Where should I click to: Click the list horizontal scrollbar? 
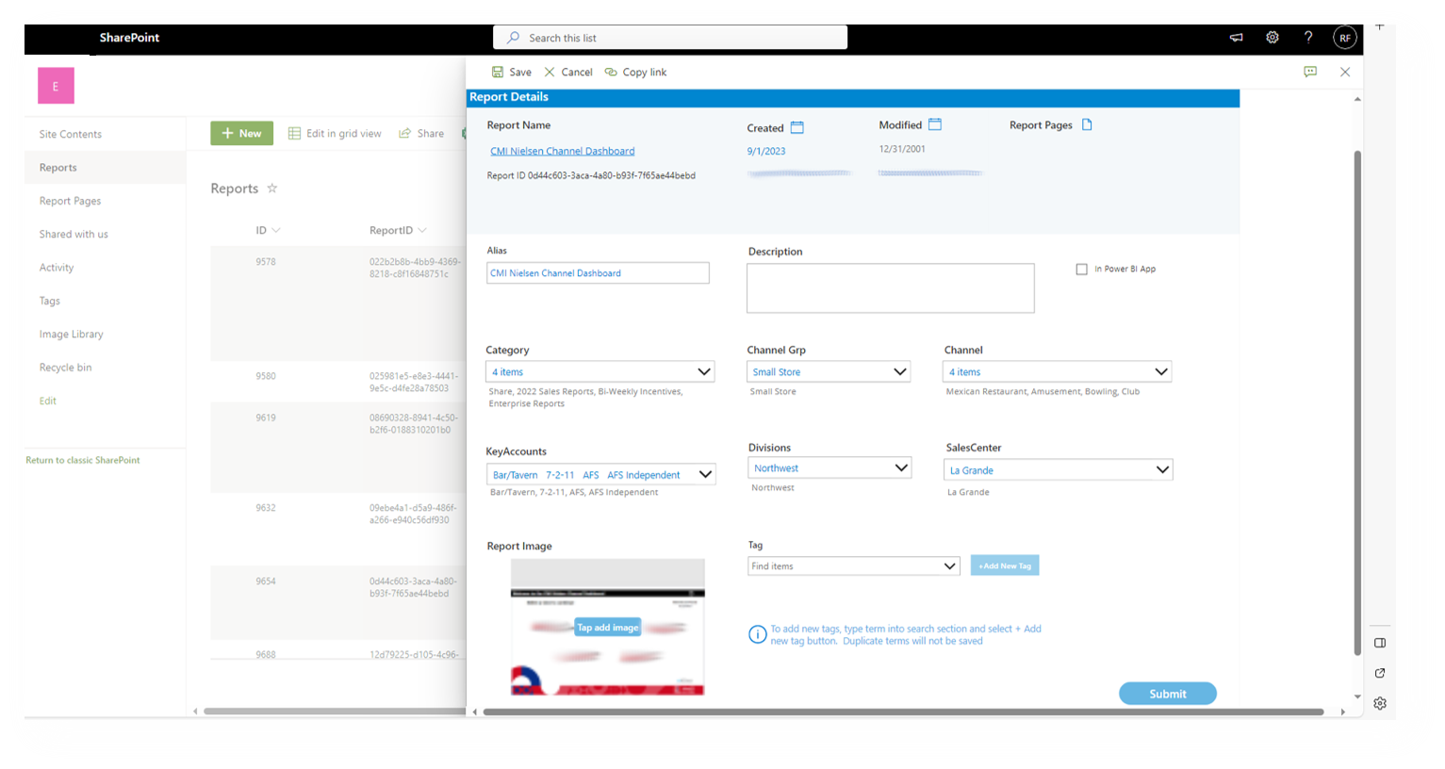(x=334, y=712)
